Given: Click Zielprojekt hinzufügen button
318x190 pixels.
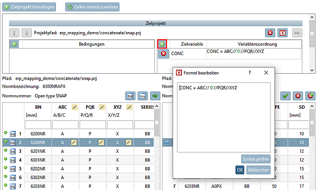Looking at the screenshot, I should 29,7.
